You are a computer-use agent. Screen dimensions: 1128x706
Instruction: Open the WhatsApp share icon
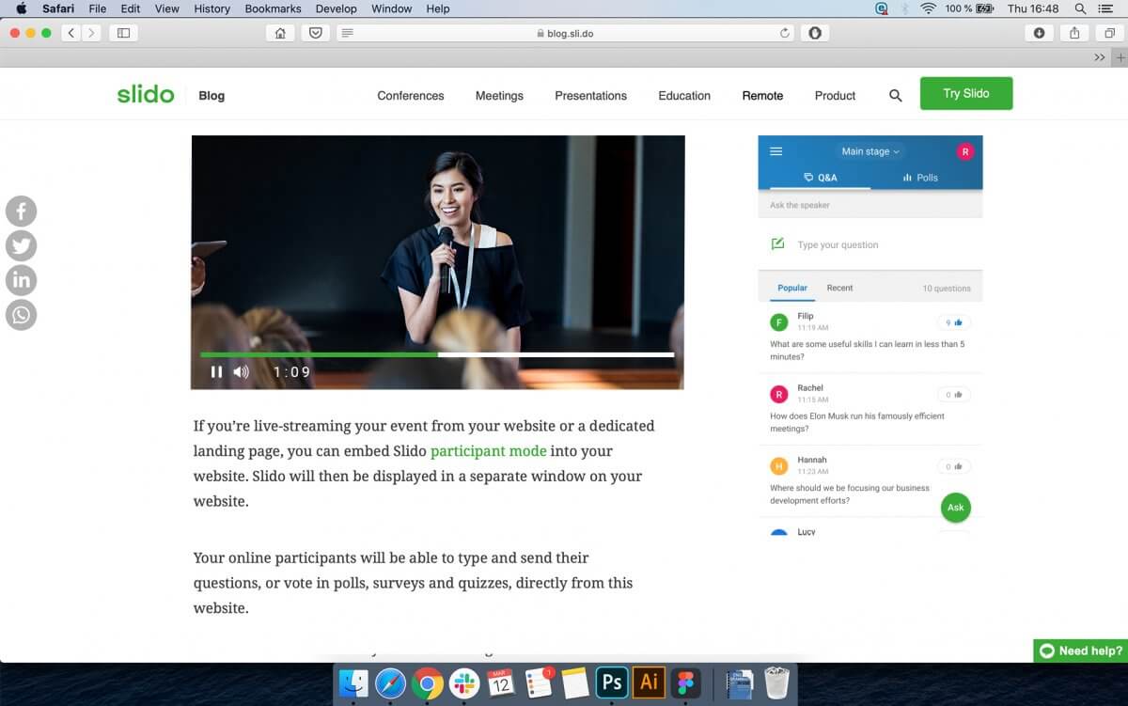click(21, 315)
